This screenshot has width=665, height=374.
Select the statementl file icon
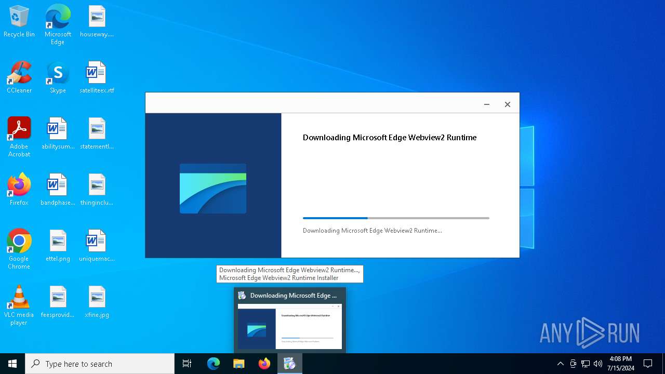tap(97, 134)
